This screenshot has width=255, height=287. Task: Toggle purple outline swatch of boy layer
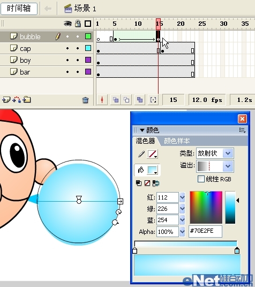88,60
